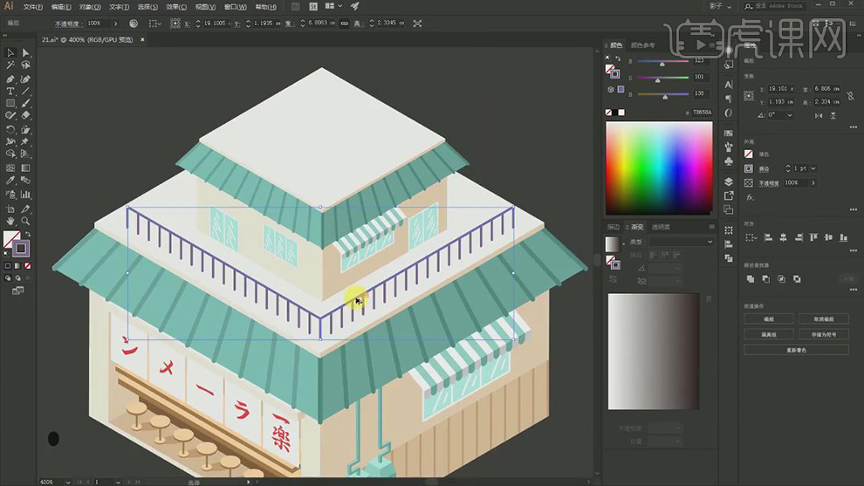Click the 取消编组 button
This screenshot has height=486, width=864.
coord(822,319)
